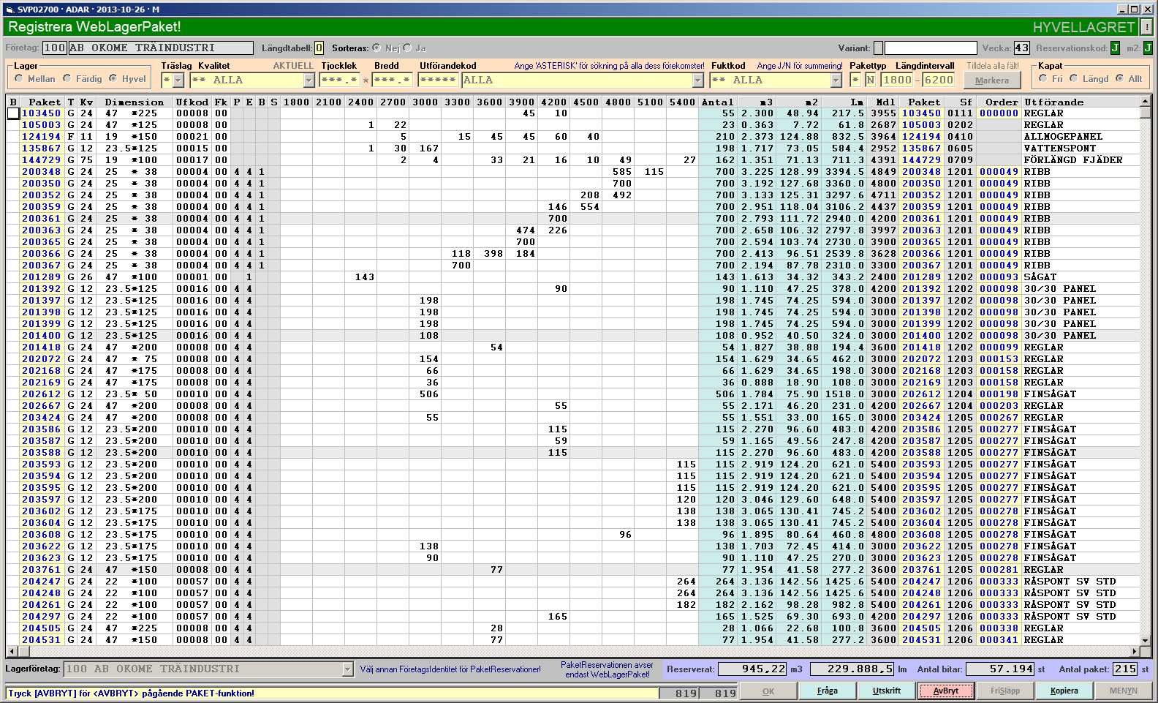Click the exclamation button beside HYVELLAGRET
This screenshot has height=703, width=1158.
point(1146,27)
